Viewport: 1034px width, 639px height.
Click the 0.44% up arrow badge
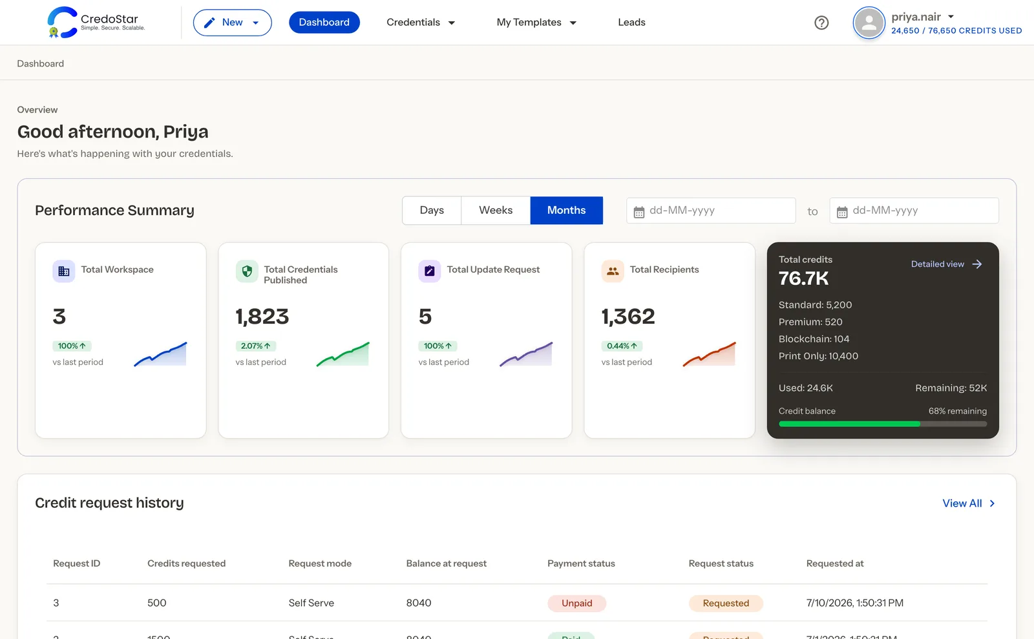point(622,346)
